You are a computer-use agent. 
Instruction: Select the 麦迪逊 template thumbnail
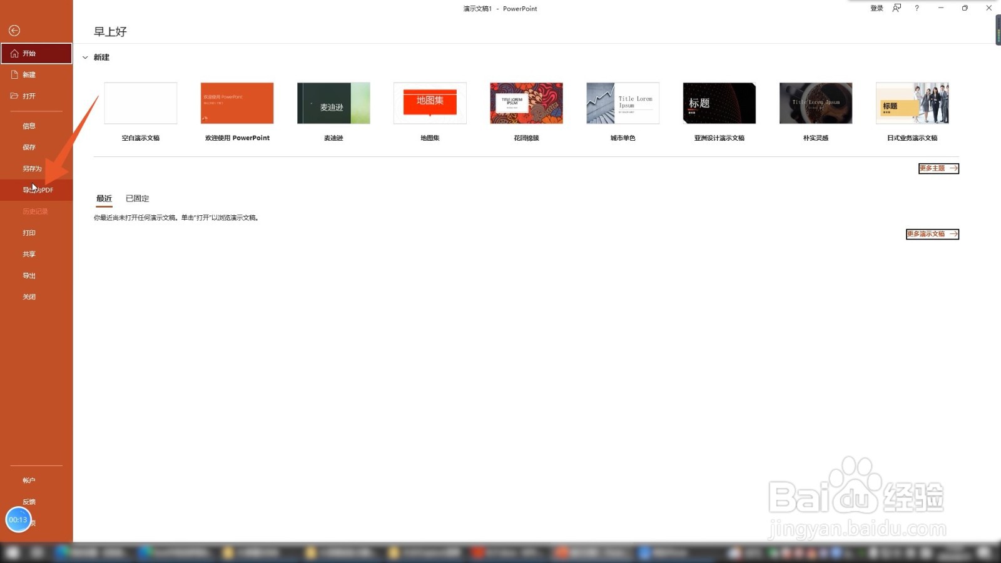click(333, 103)
